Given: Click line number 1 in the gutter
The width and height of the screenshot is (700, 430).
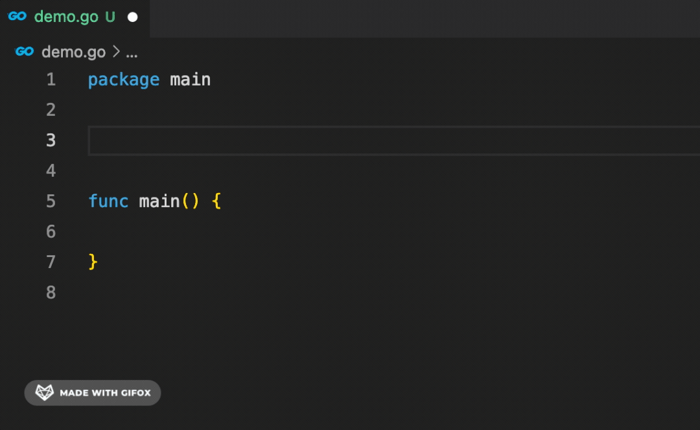Looking at the screenshot, I should click(x=51, y=80).
